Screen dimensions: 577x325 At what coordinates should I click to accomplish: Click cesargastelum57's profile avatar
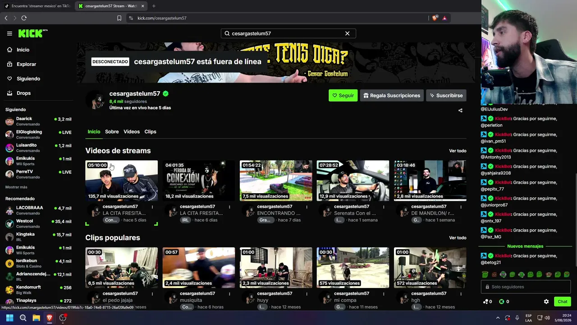[x=95, y=100]
